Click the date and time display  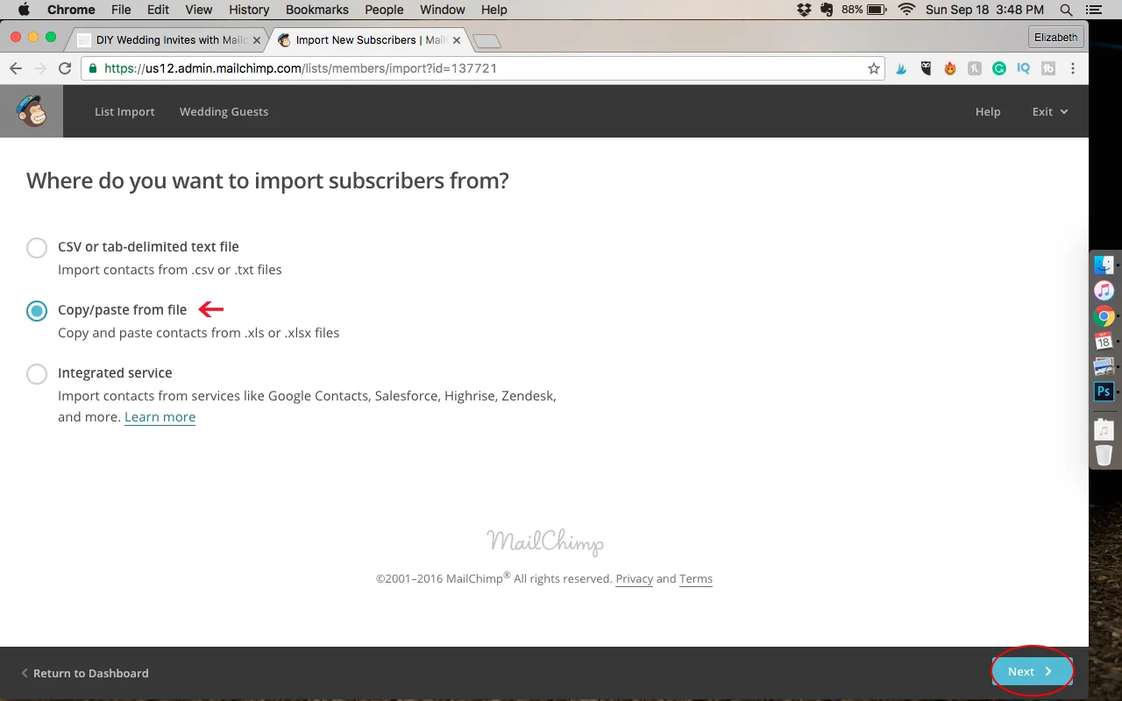tap(984, 10)
